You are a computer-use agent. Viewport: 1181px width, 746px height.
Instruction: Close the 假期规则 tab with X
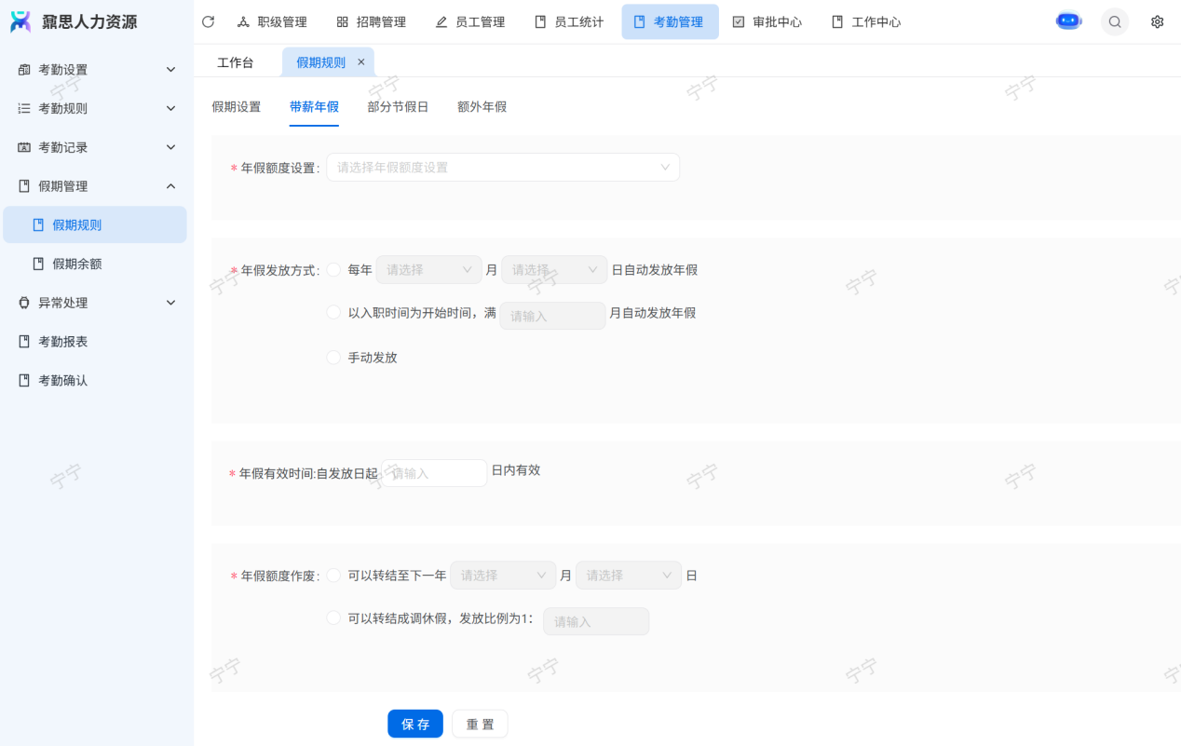tap(361, 62)
